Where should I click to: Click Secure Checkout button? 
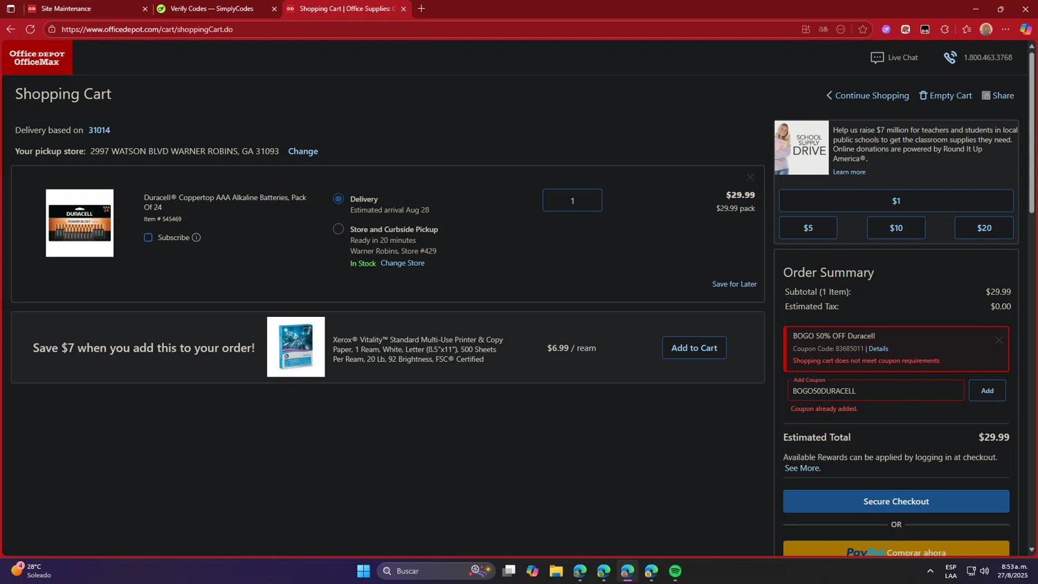coord(896,502)
